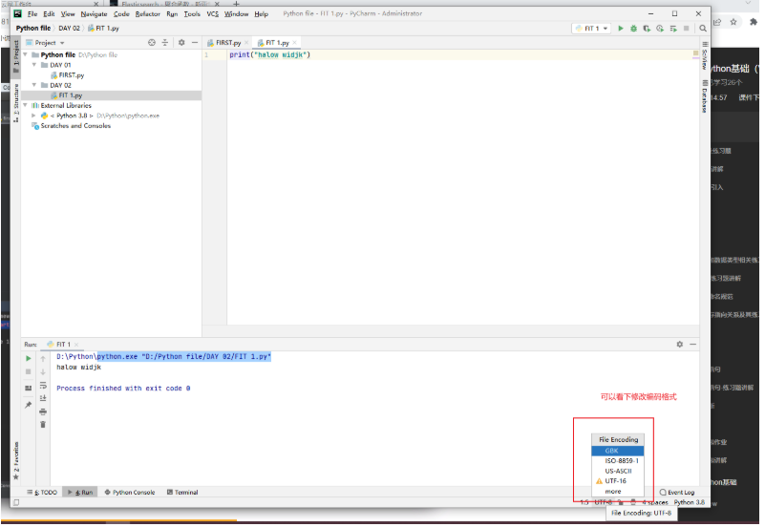Viewport: 765px width, 527px height.
Task: Clear the console with the trash icon
Action: [x=43, y=425]
